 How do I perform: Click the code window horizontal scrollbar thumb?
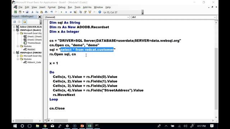click(61, 120)
